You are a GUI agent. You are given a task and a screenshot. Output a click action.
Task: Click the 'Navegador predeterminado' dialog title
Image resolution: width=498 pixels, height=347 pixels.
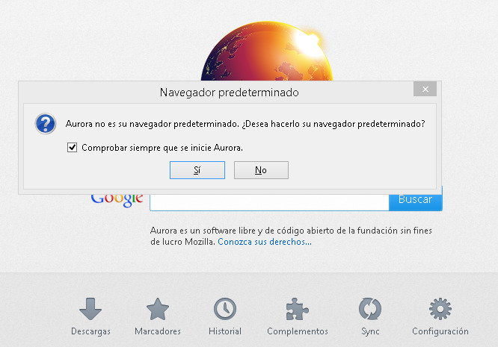coord(230,93)
